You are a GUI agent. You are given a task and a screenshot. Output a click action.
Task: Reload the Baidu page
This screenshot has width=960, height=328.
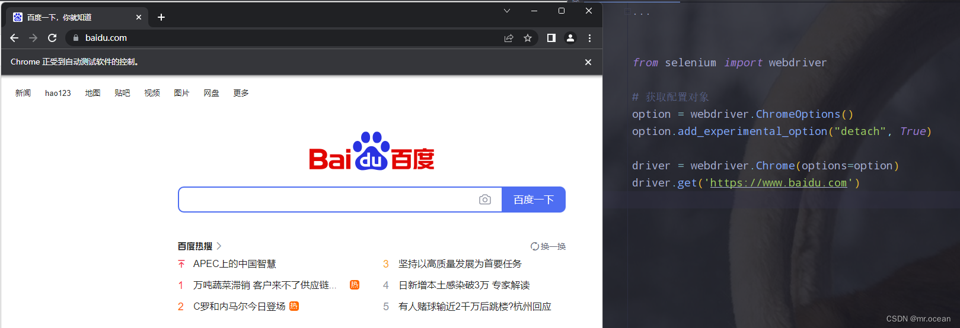click(x=52, y=38)
